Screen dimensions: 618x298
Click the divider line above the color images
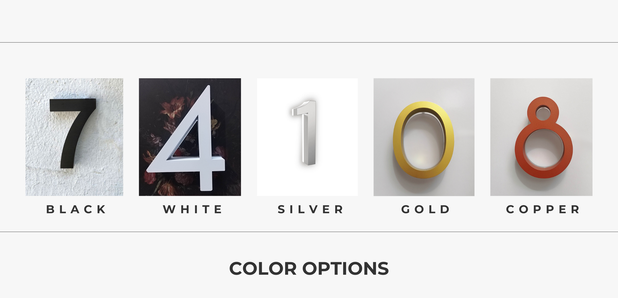[309, 42]
